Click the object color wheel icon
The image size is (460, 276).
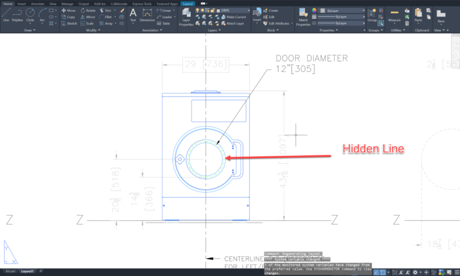[314, 10]
